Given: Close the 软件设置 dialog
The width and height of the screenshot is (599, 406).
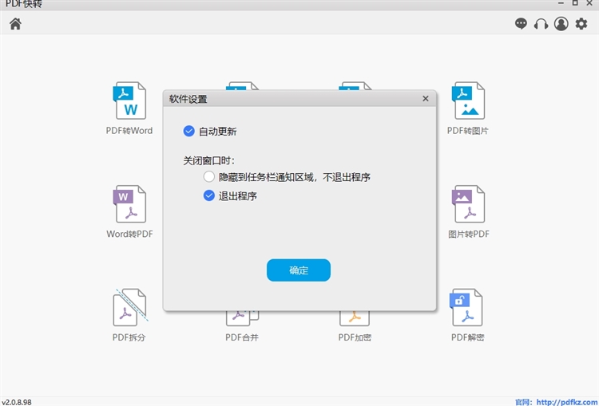Looking at the screenshot, I should pos(426,99).
